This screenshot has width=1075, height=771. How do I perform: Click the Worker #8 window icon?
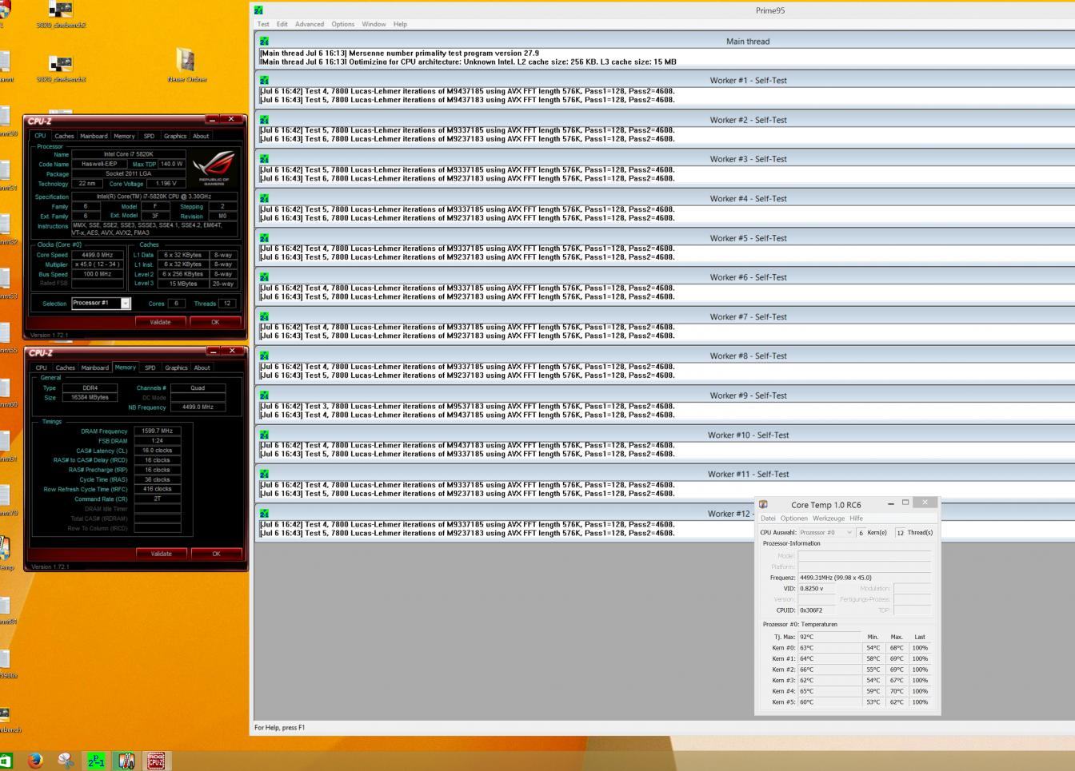[264, 356]
